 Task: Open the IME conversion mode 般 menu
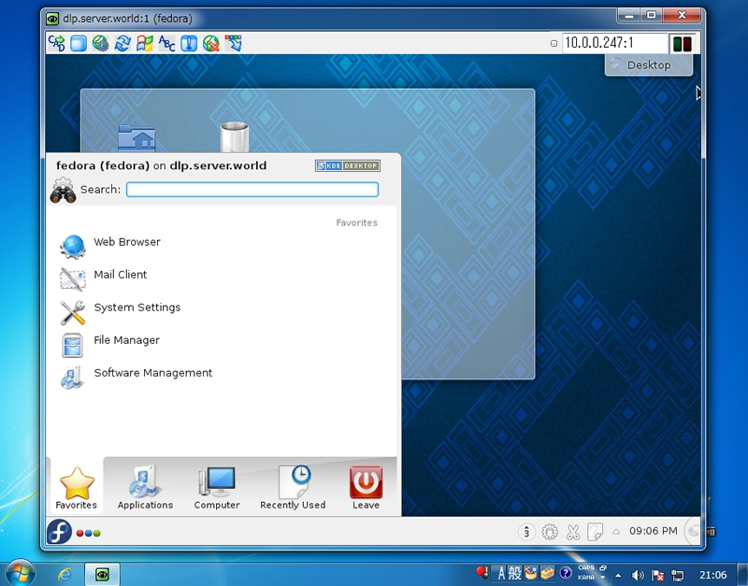515,573
